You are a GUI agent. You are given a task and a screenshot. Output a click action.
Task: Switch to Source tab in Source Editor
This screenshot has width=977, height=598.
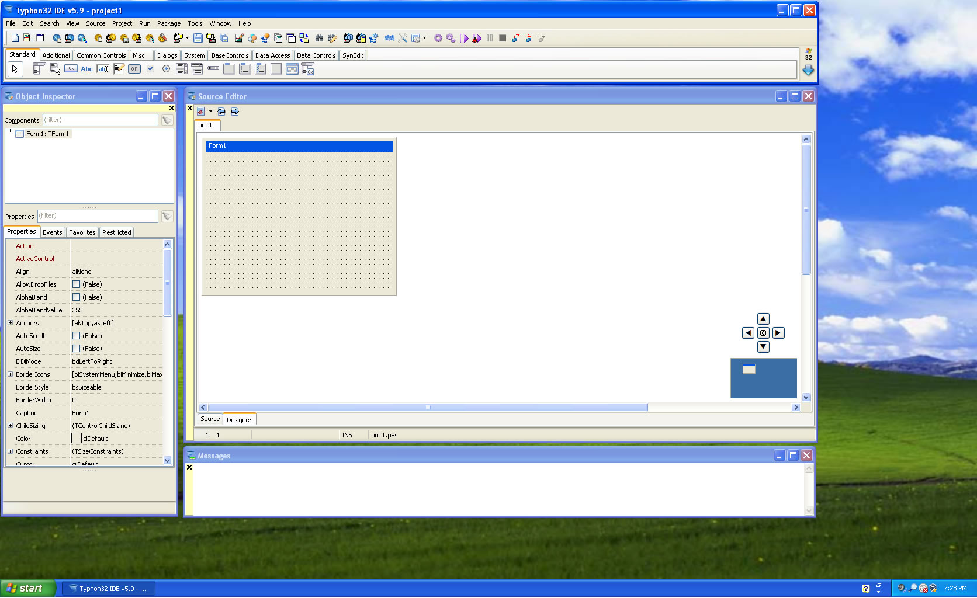click(210, 419)
